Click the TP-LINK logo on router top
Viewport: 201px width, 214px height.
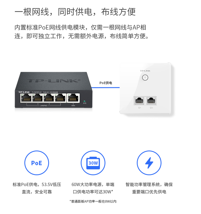[x=53, y=81]
